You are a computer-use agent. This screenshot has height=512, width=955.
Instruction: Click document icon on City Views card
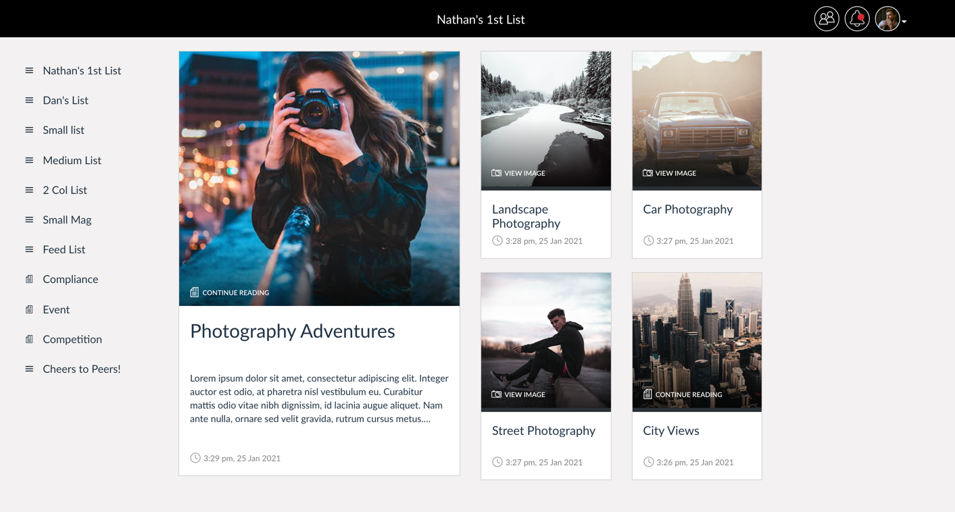(x=647, y=394)
